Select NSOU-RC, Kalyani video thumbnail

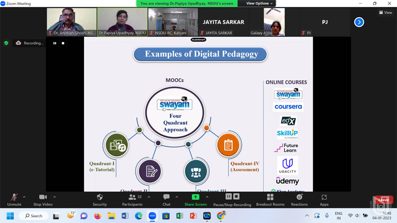(173, 22)
